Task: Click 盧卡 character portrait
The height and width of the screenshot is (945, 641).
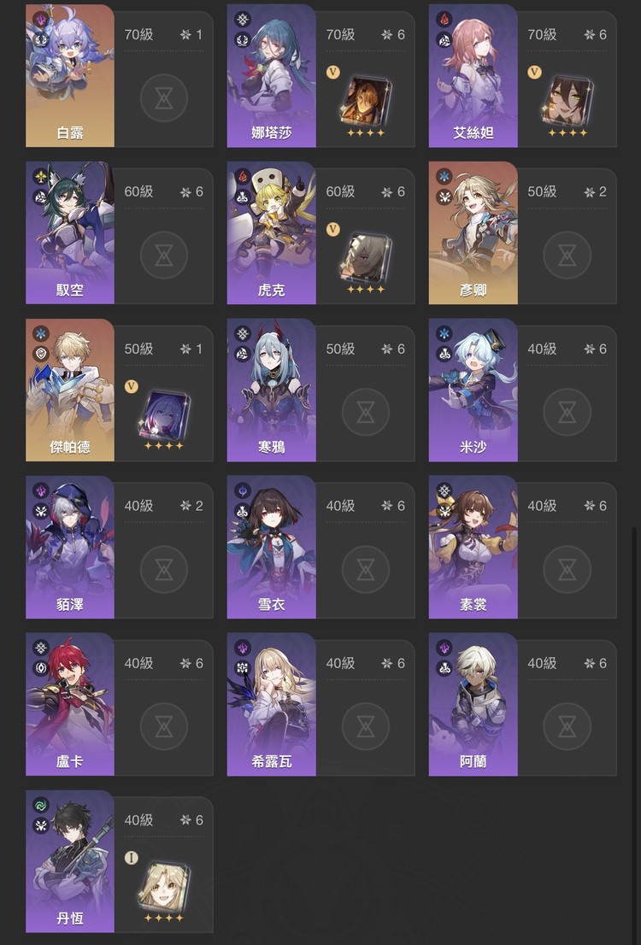Action: point(70,704)
